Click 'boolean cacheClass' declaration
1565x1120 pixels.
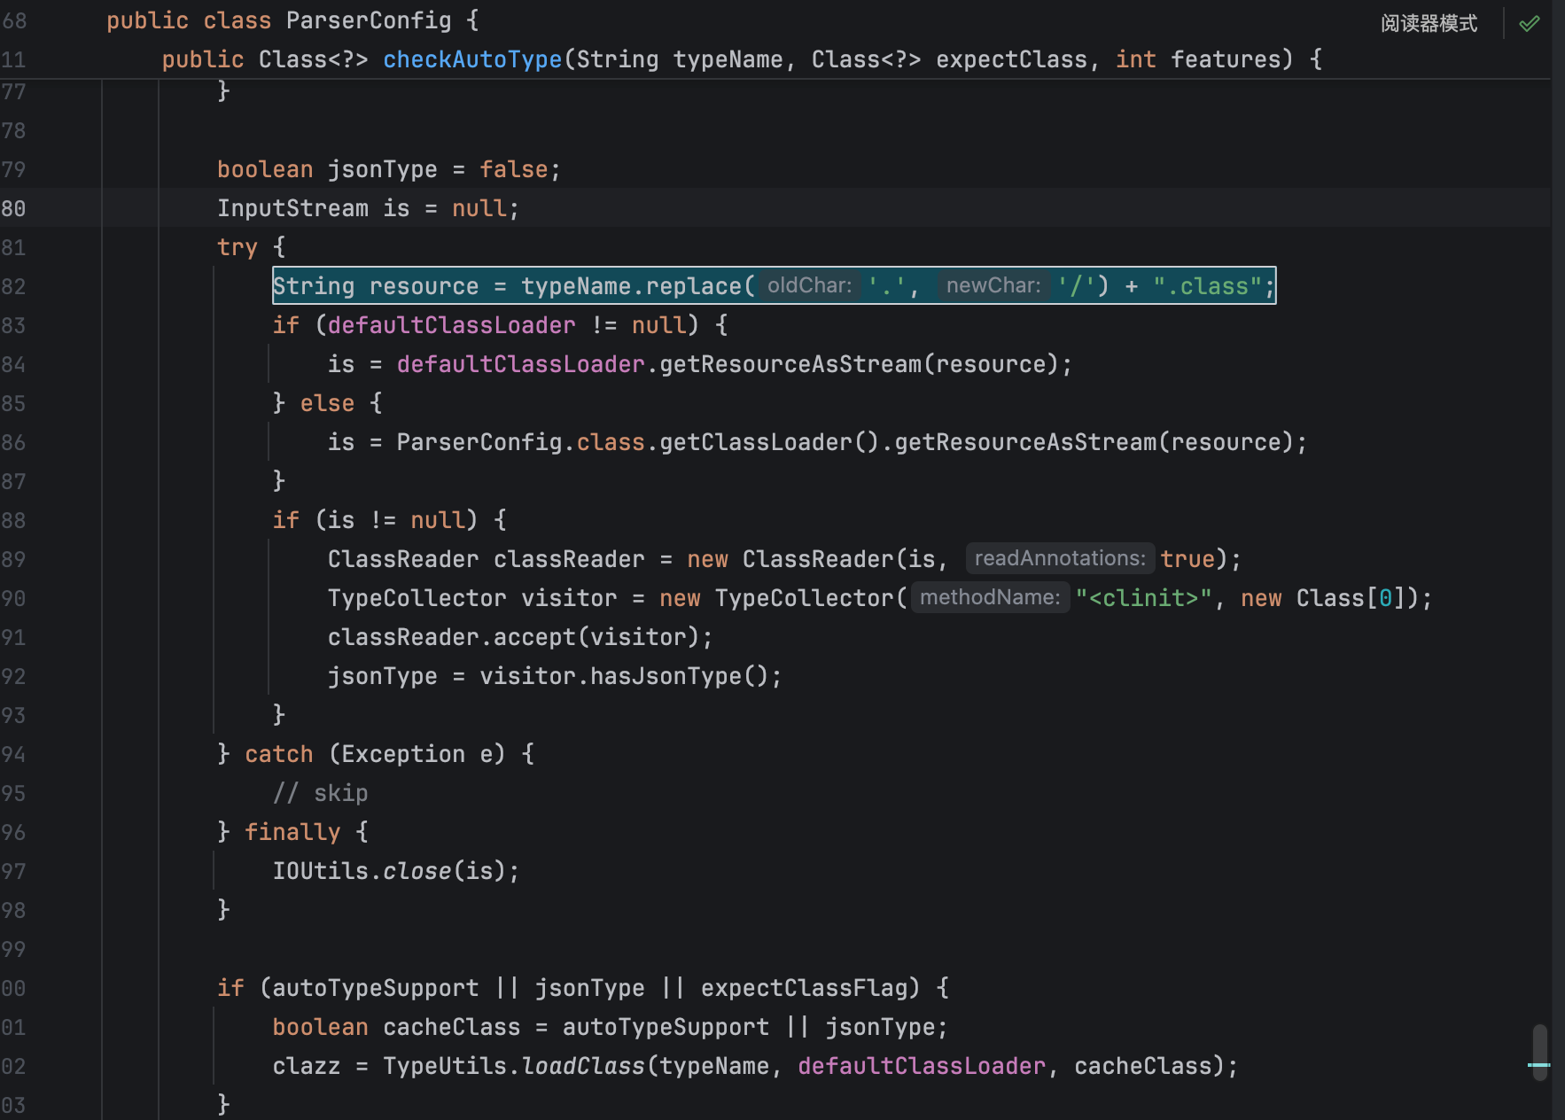tap(396, 1027)
